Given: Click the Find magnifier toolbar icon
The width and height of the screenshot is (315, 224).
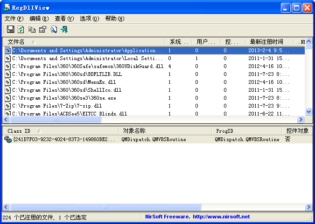Looking at the screenshot, I should tap(54, 30).
